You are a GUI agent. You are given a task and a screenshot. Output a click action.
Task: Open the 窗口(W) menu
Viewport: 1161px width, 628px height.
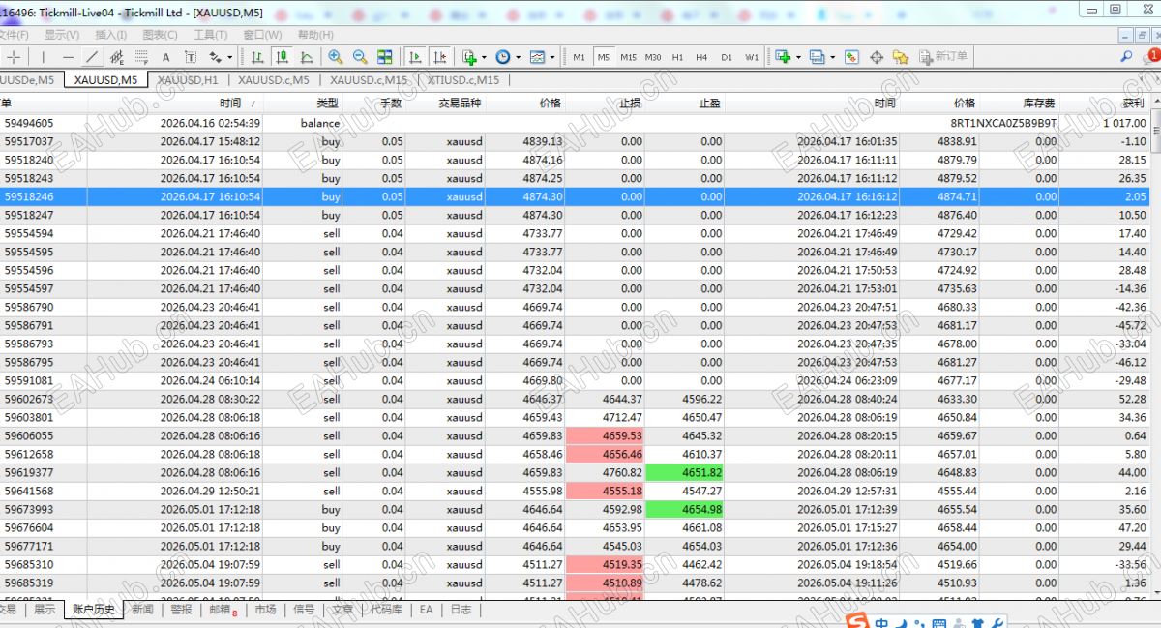[x=262, y=34]
